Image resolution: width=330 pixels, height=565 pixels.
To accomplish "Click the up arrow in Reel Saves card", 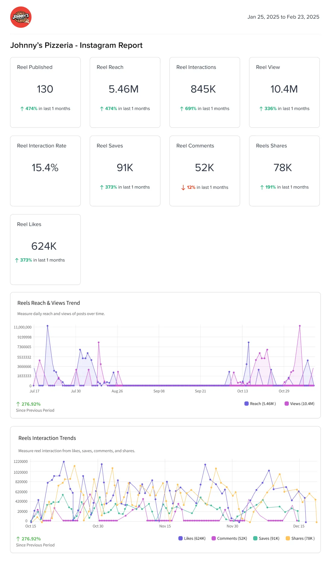I will click(102, 187).
